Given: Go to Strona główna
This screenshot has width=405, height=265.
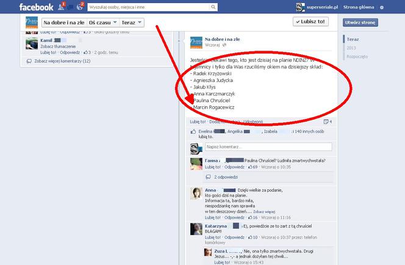Looking at the screenshot, I should point(359,7).
